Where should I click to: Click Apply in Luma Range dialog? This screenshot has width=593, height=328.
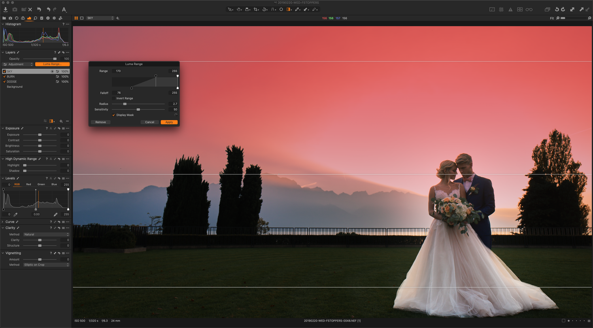(x=169, y=122)
